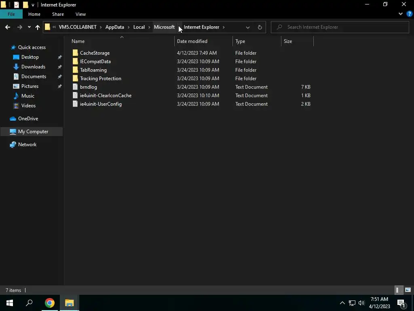Expand chevron after Local breadcrumb
This screenshot has width=414, height=311.
(x=149, y=27)
